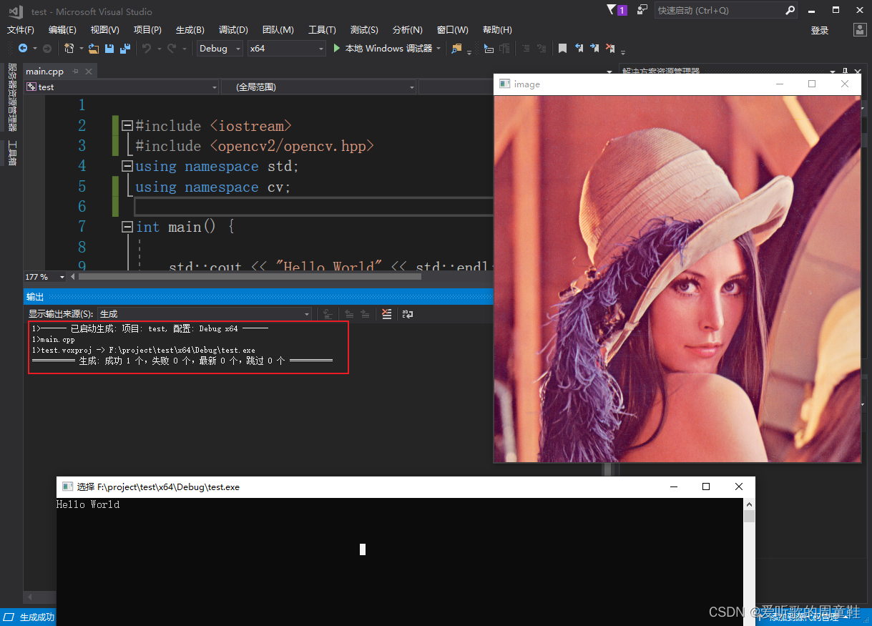The height and width of the screenshot is (626, 872).
Task: Click the 登录 link
Action: [x=819, y=29]
